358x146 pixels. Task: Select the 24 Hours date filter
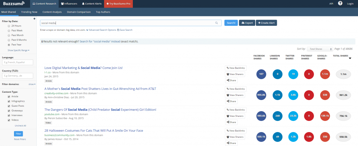(9, 26)
